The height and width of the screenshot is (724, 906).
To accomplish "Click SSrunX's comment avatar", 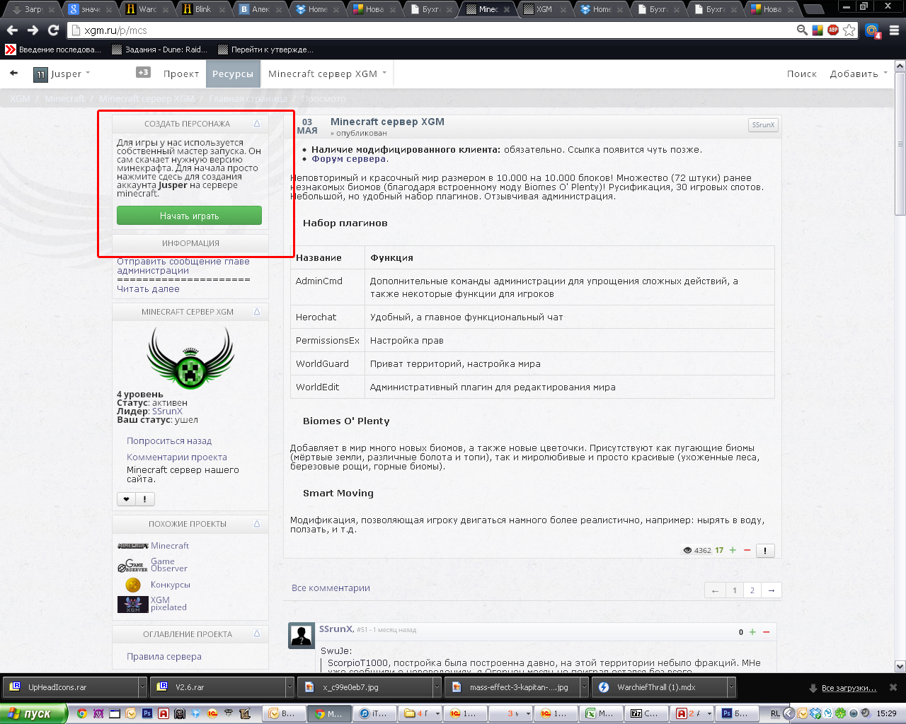I will click(302, 636).
